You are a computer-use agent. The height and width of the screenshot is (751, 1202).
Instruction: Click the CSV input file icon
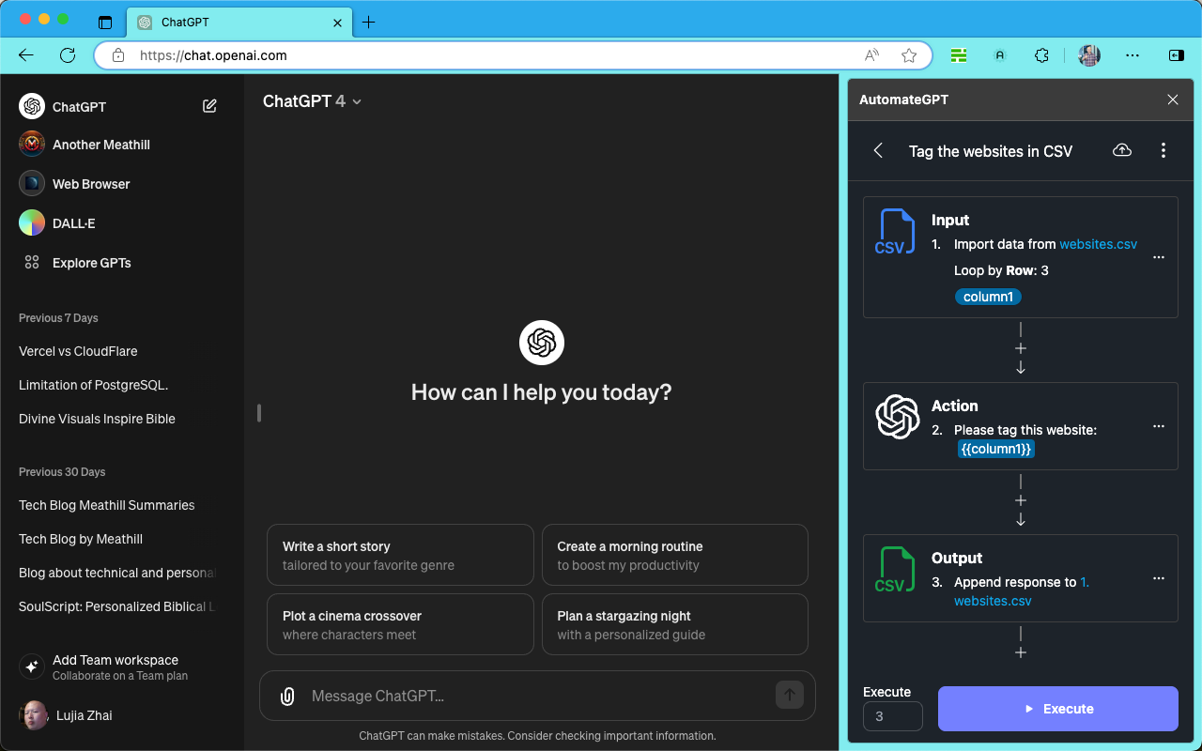tap(893, 232)
